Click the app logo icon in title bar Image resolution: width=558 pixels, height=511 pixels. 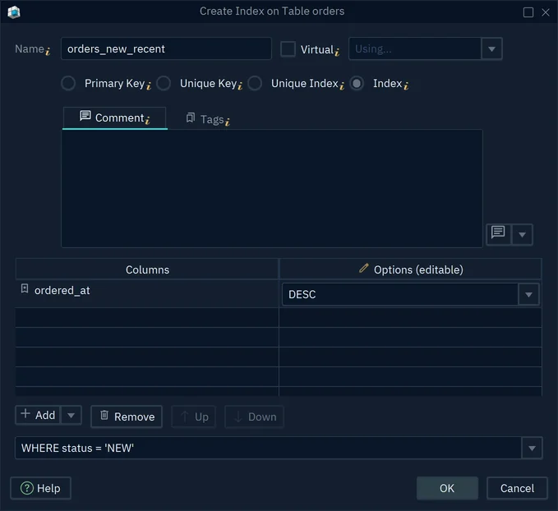tap(14, 12)
